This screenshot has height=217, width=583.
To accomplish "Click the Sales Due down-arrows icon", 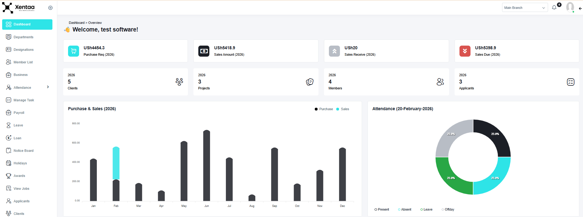I will 465,51.
